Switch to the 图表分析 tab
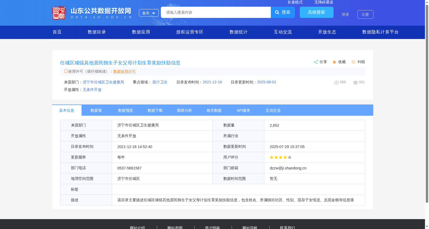Viewport: 429px width, 229px height. 185,110
